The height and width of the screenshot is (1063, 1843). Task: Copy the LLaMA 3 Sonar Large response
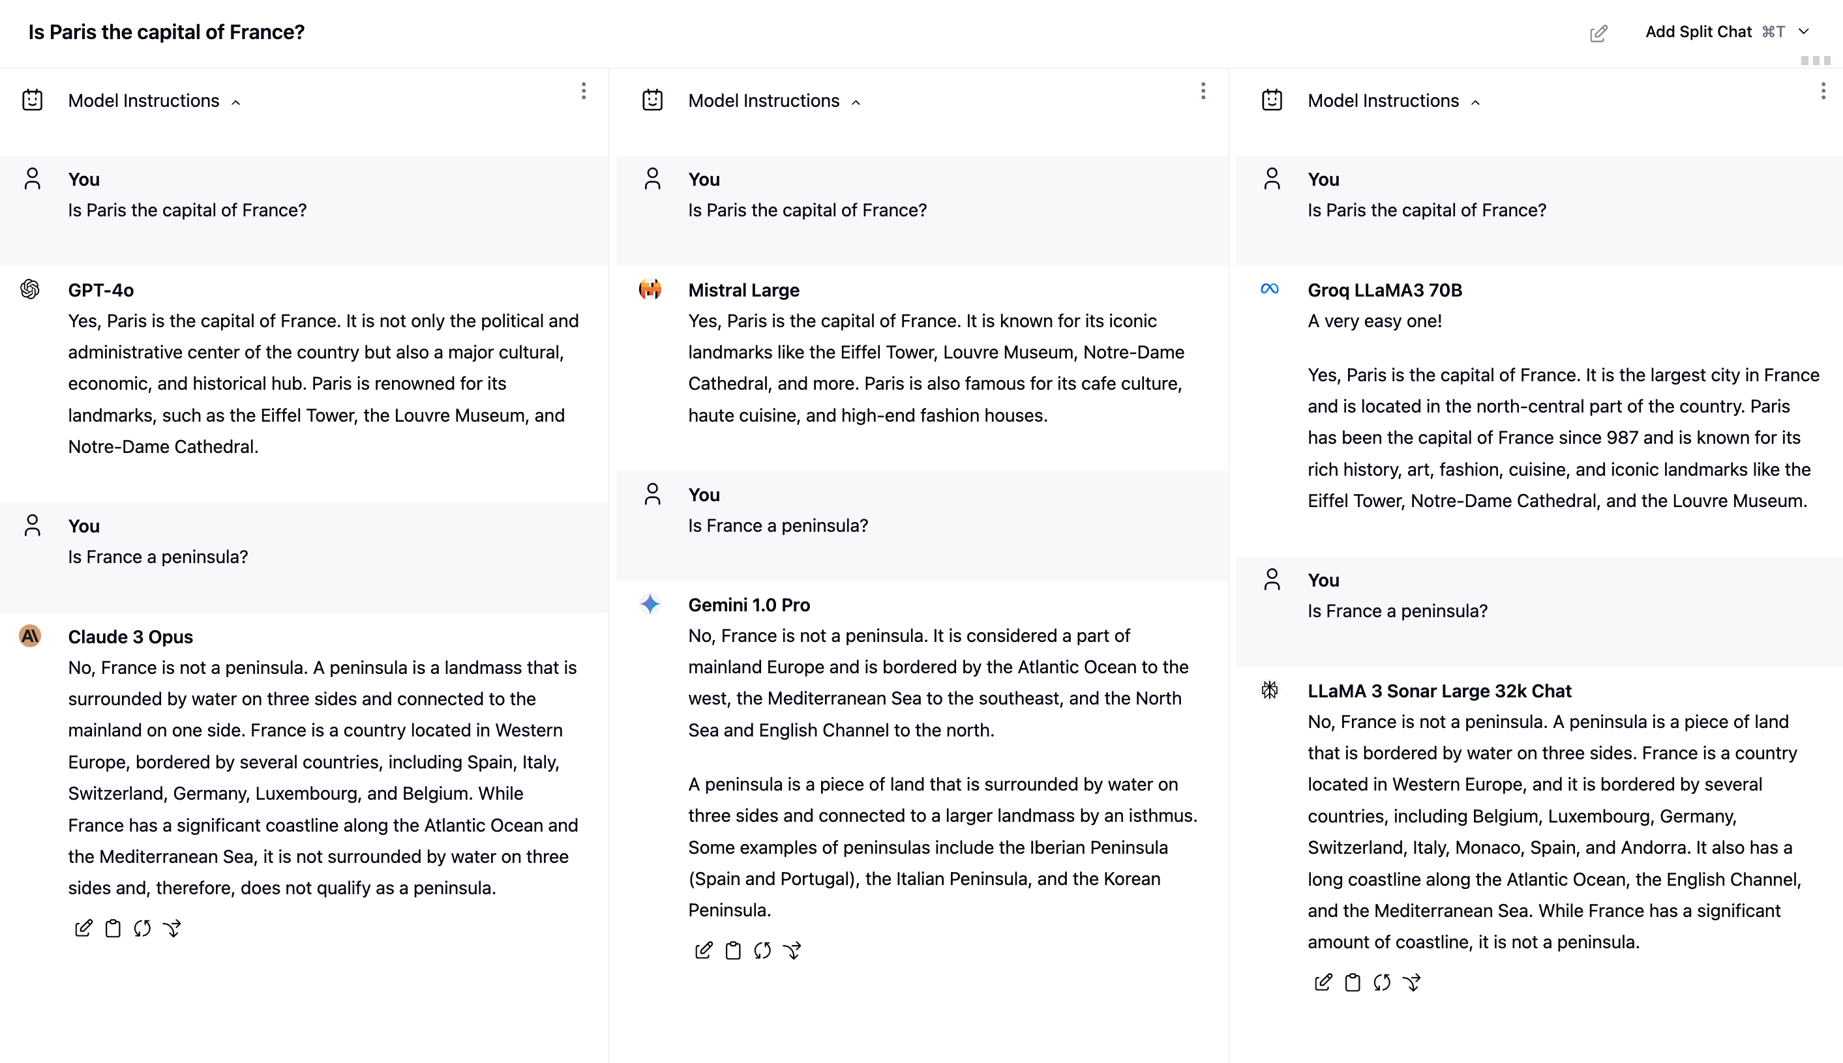[x=1352, y=982]
